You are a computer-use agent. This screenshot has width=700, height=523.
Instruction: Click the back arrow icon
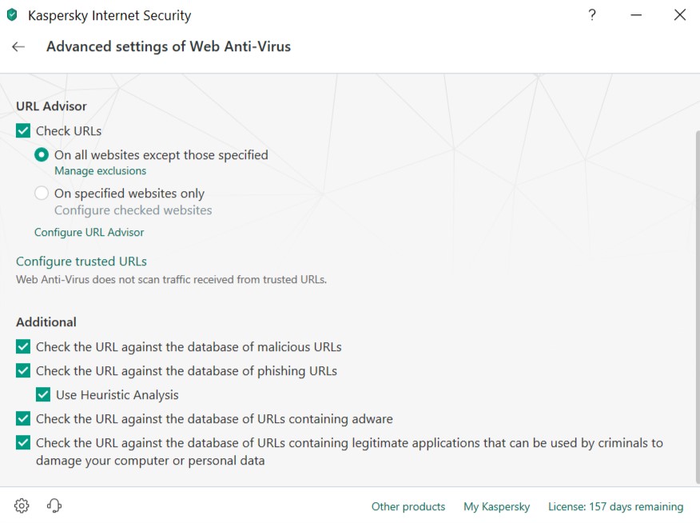tap(18, 47)
